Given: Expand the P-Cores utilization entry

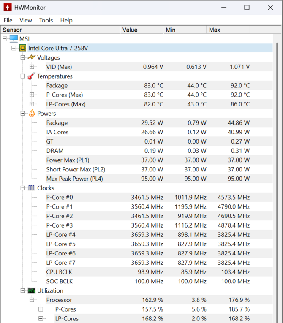Looking at the screenshot, I should click(x=41, y=309).
